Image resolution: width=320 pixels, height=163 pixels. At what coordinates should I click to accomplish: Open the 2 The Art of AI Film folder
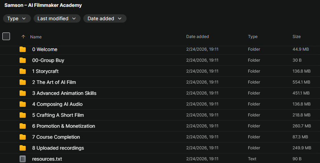(54, 82)
